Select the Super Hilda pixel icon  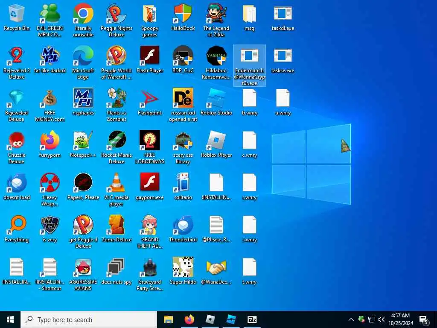tap(183, 267)
